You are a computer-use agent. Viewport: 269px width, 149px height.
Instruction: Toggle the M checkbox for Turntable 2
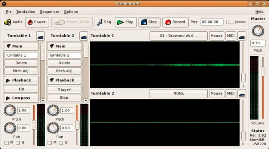point(50,143)
